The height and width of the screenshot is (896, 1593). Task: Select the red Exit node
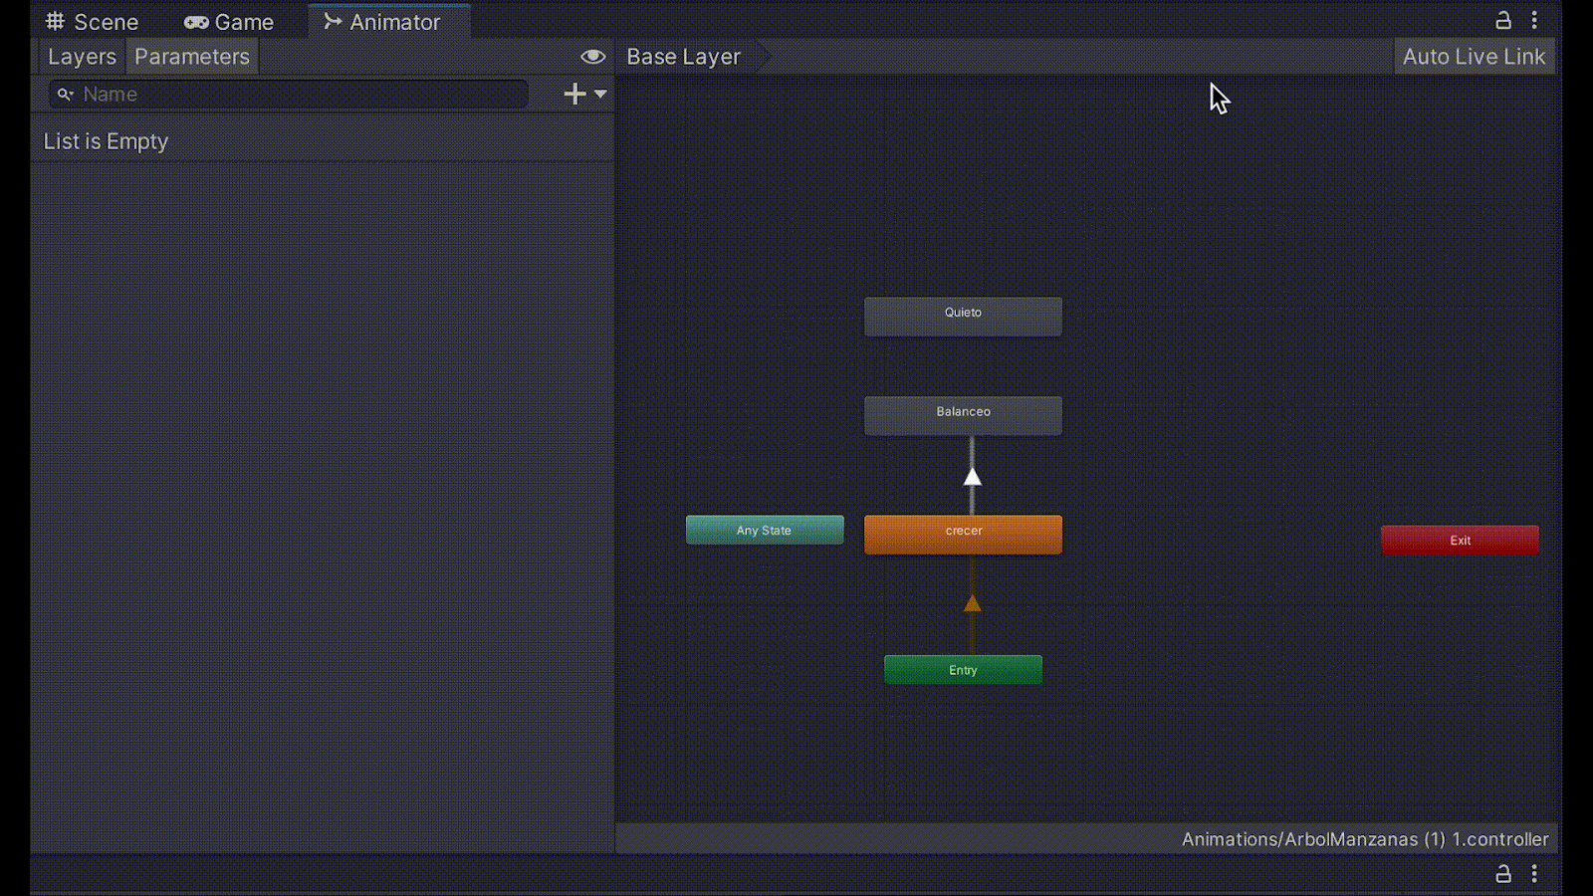pos(1460,541)
